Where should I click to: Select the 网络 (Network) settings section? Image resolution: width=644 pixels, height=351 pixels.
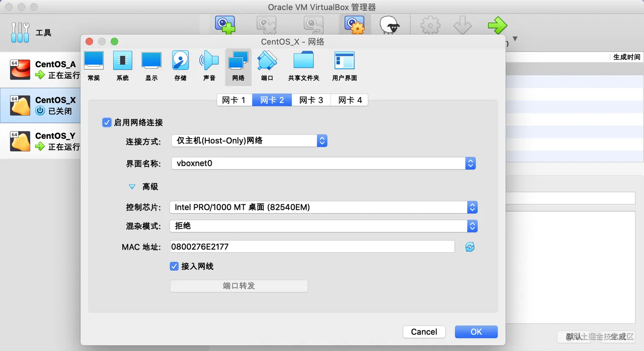pos(238,67)
